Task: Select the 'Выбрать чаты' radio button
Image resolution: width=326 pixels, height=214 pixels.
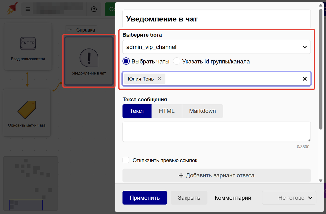Action: tap(126, 61)
